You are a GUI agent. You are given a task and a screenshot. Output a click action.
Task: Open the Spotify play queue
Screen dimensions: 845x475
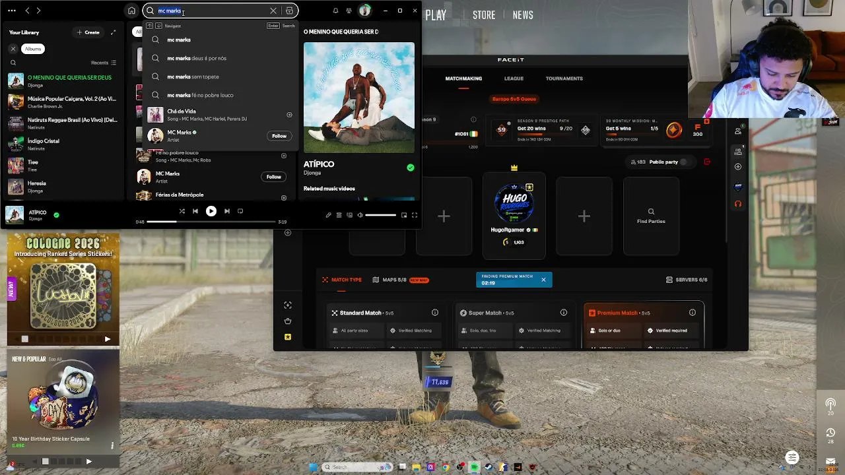pos(339,215)
